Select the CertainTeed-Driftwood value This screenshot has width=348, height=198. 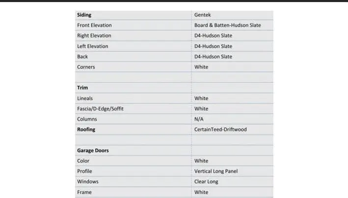220,129
